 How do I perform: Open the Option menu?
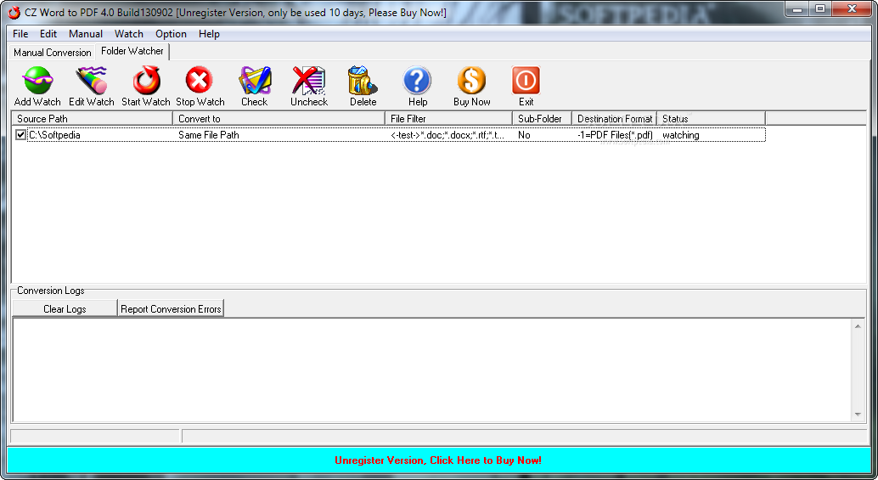tap(171, 34)
